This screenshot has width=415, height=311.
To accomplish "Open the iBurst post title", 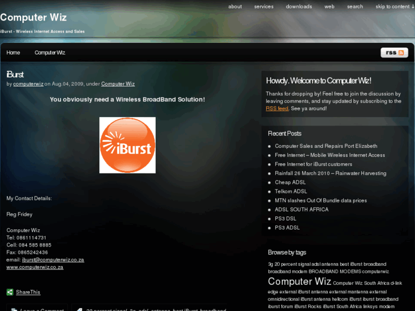I will point(15,74).
